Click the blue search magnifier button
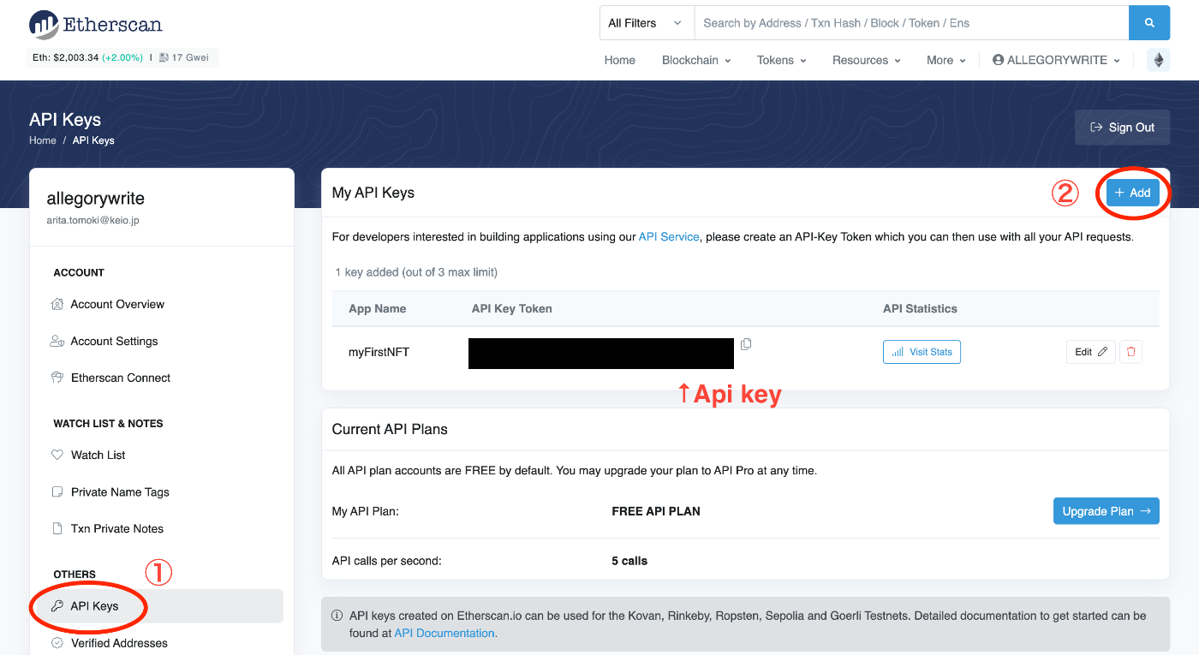Viewport: 1199px width, 655px height. point(1149,23)
